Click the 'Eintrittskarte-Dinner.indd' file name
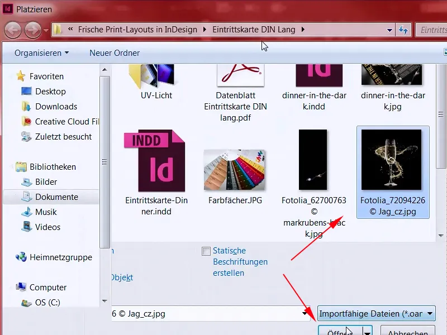 pos(156,206)
